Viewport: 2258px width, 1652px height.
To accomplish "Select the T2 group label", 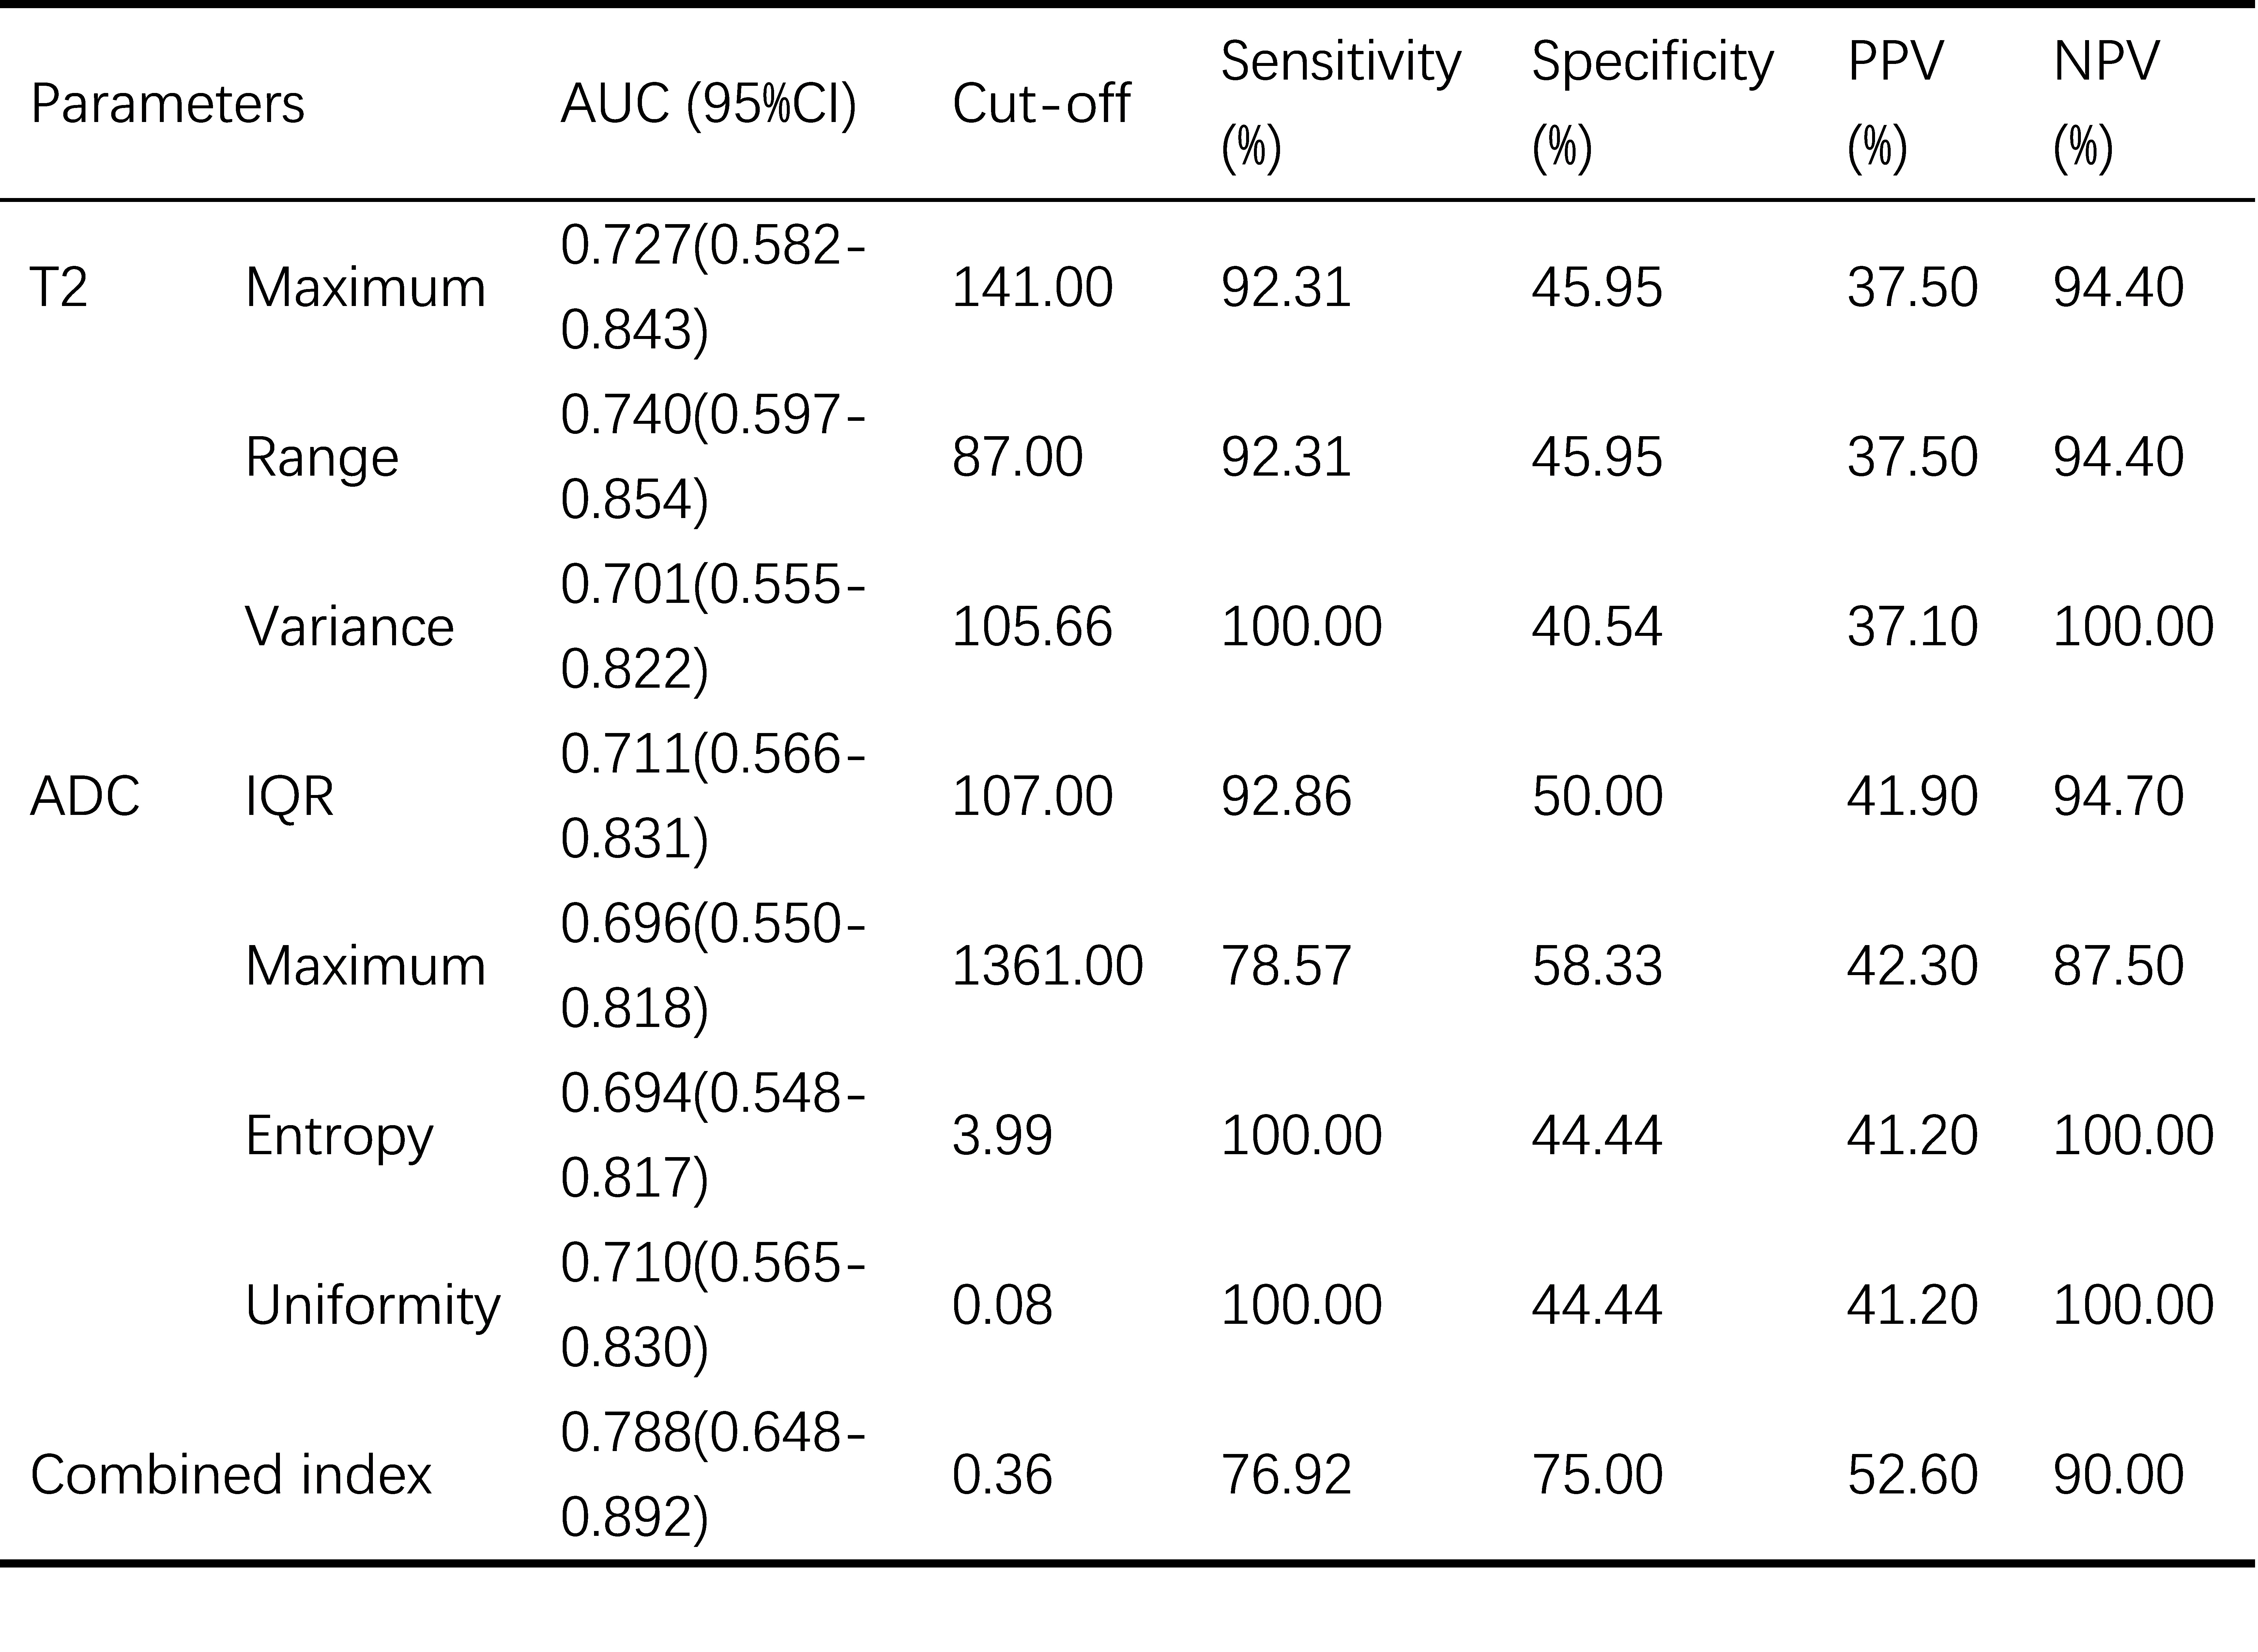I will click(59, 288).
